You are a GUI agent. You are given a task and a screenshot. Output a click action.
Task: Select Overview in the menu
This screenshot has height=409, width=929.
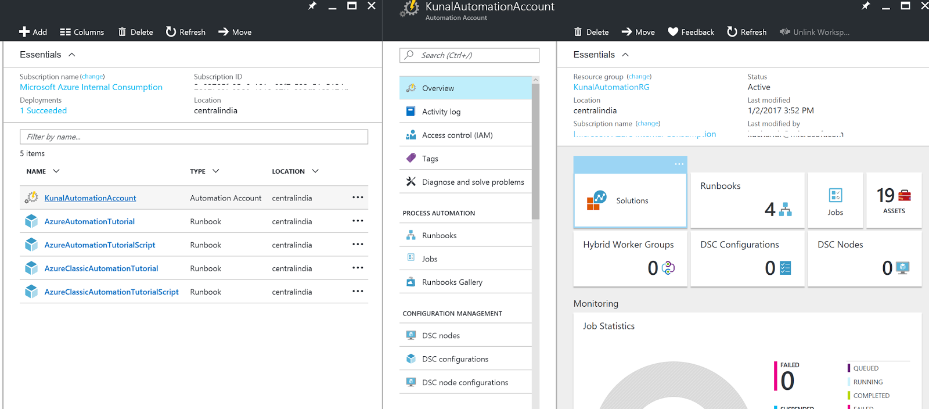coord(466,88)
